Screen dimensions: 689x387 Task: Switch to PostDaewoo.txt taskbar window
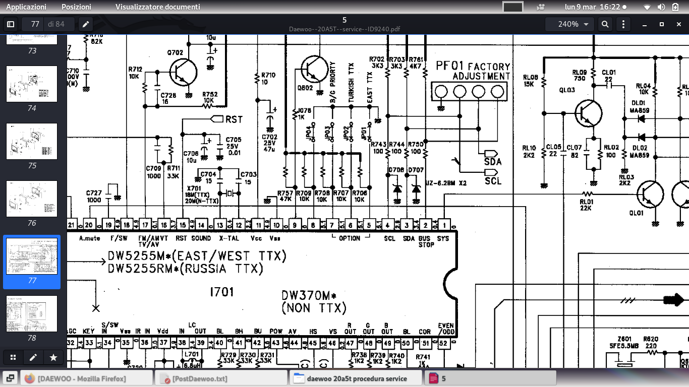click(x=221, y=378)
